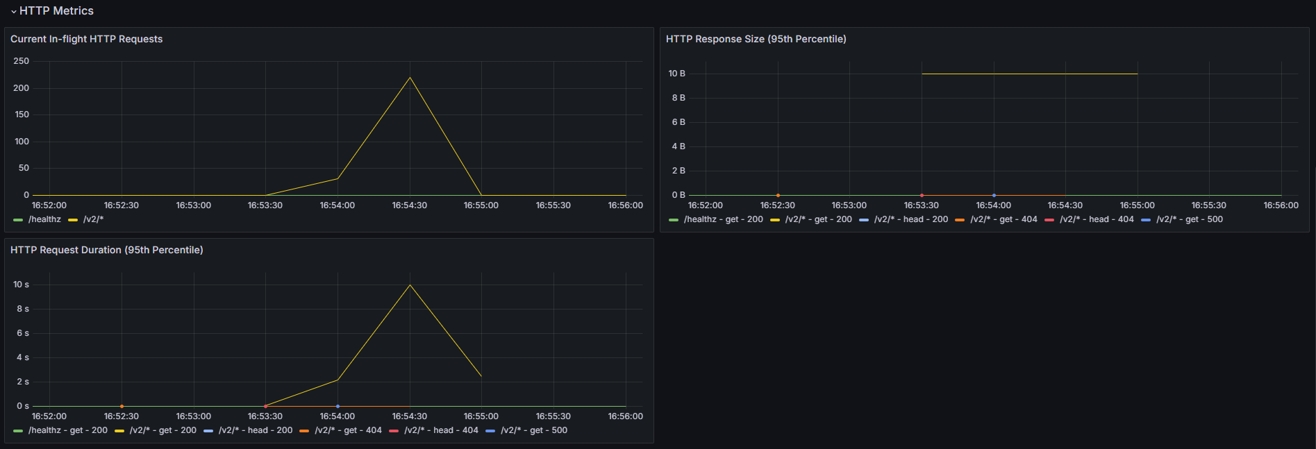
Task: Click the peak point of the In-flight Requests line
Action: [x=410, y=77]
